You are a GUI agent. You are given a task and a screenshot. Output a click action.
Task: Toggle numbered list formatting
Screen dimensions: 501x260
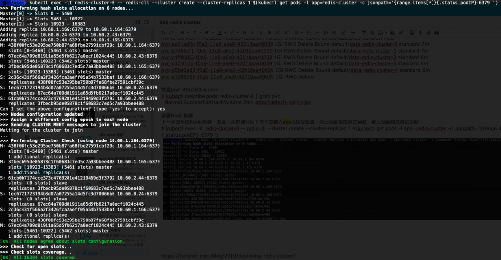(309, 32)
